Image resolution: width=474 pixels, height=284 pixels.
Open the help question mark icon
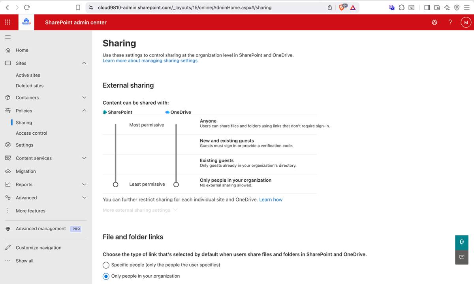450,23
